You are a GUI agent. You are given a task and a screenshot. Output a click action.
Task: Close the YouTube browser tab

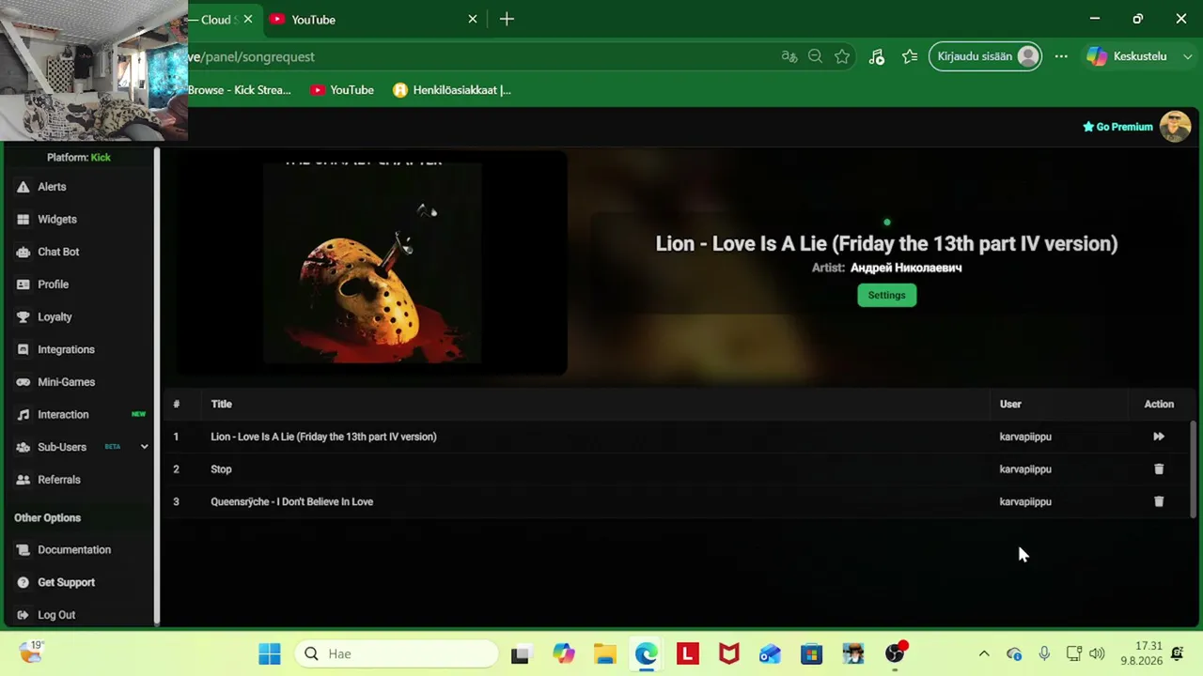(x=473, y=19)
